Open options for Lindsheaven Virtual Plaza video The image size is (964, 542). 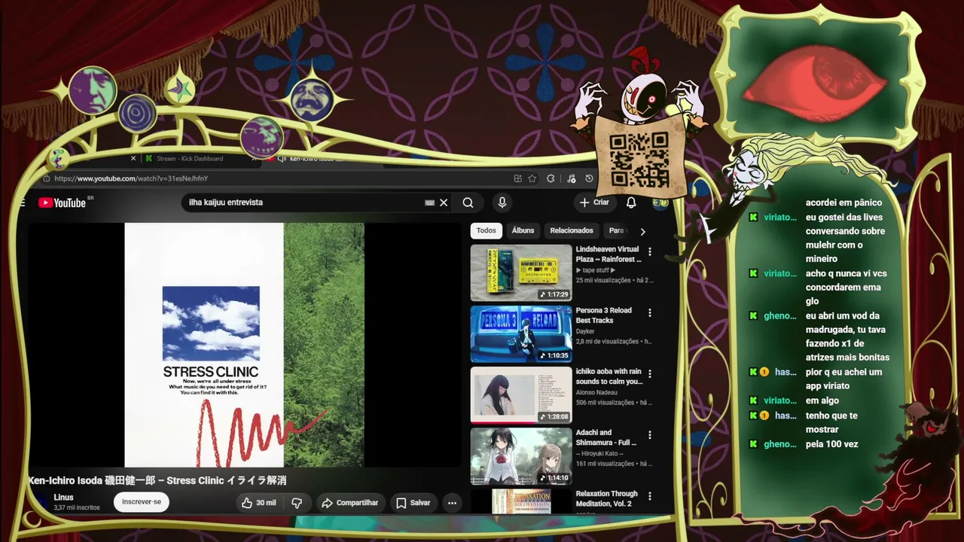tap(649, 251)
